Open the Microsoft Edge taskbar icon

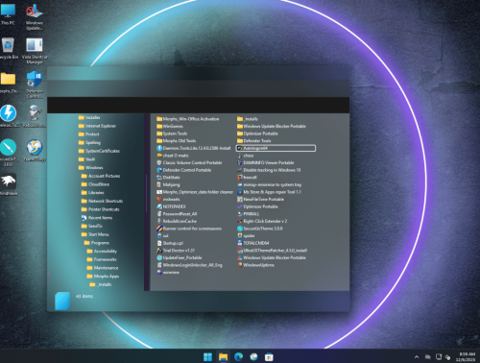click(x=238, y=356)
